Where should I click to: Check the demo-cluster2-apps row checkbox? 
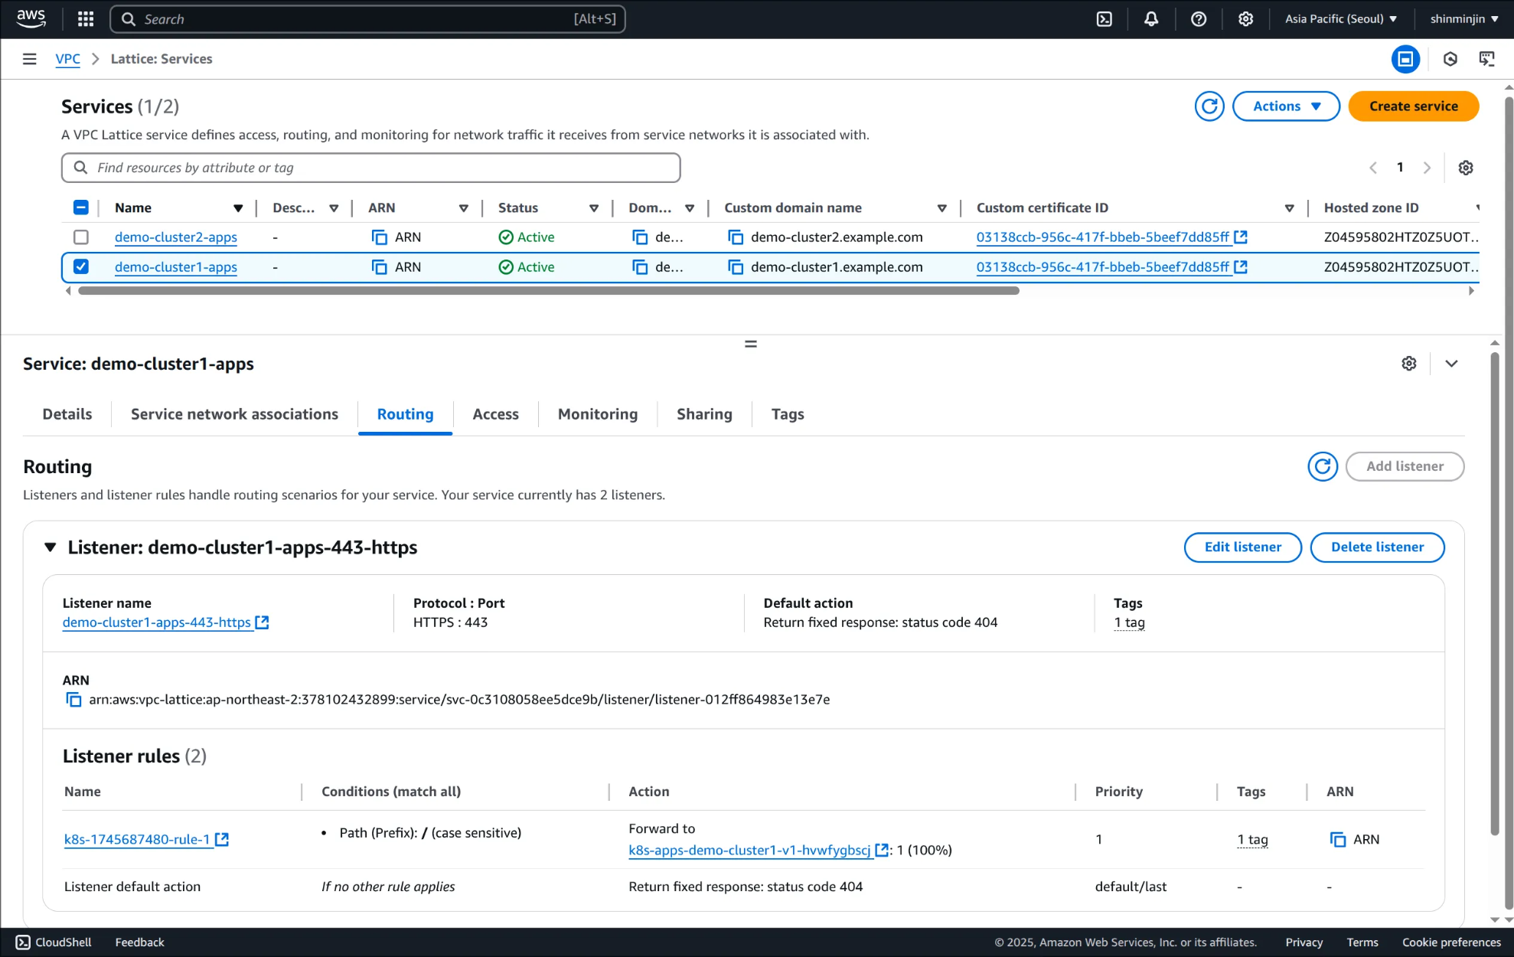tap(81, 237)
